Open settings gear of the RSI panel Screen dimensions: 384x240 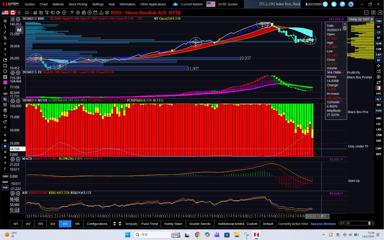(13, 193)
